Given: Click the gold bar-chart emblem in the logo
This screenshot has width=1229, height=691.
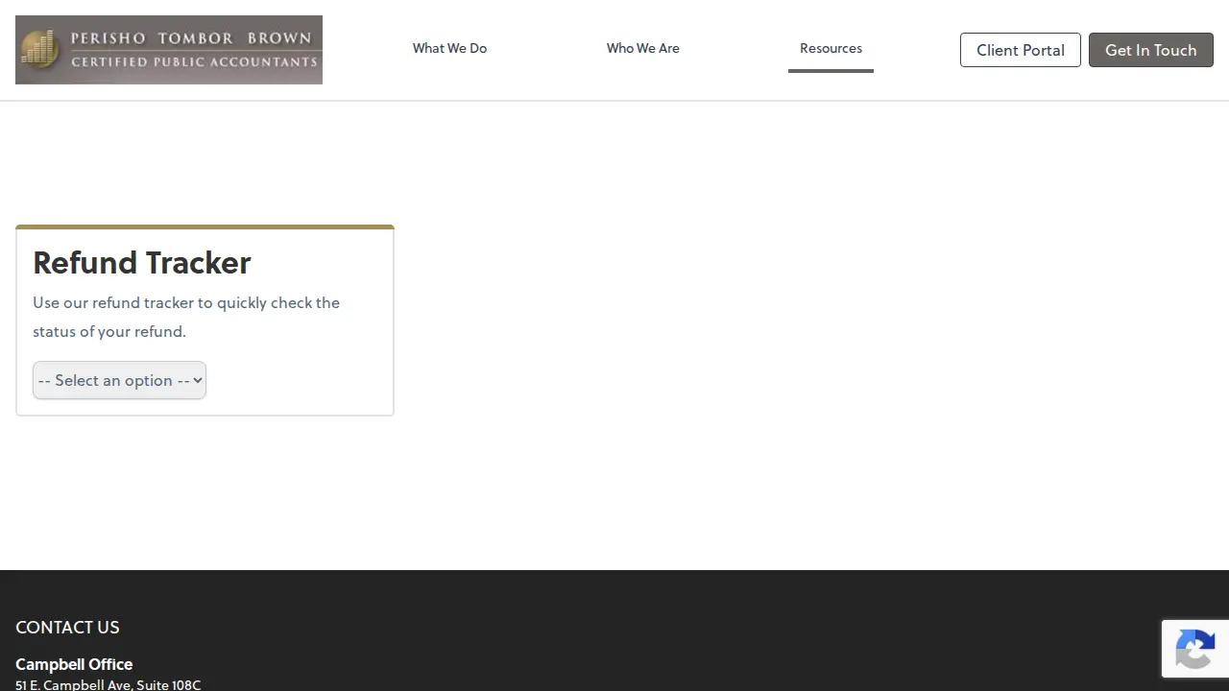Looking at the screenshot, I should [x=40, y=50].
